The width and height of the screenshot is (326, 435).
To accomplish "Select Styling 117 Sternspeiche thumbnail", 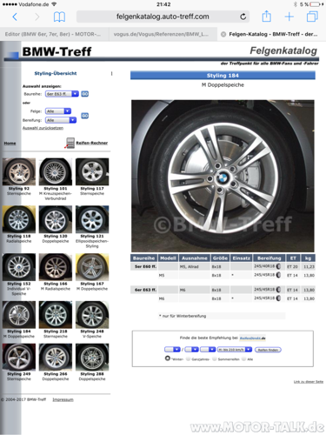I will click(x=92, y=171).
